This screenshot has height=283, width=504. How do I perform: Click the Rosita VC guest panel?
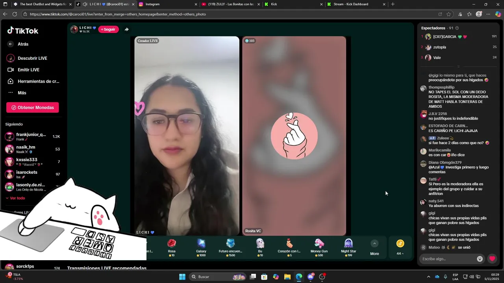click(294, 136)
